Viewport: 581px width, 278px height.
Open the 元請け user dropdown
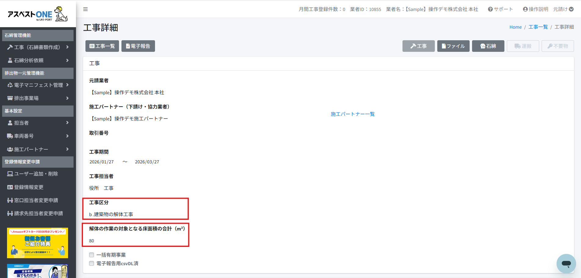click(563, 9)
